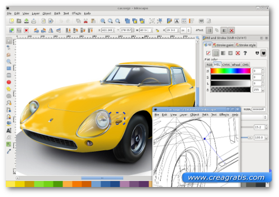Select the Text tool in toolbox
The height and width of the screenshot is (197, 279).
click(x=9, y=130)
